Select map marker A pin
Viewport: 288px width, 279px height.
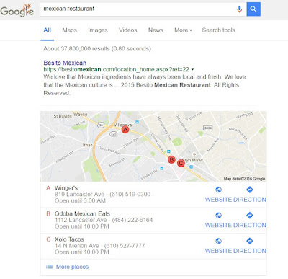point(125,130)
